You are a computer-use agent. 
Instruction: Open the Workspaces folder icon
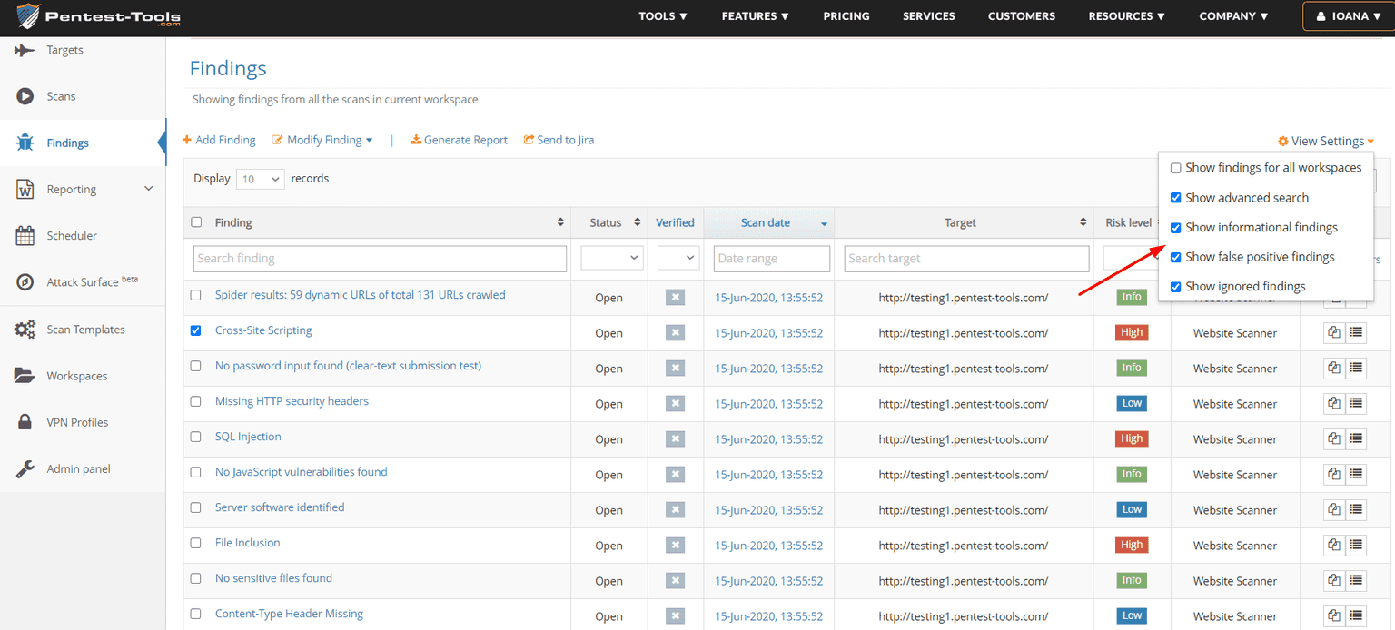(x=25, y=376)
